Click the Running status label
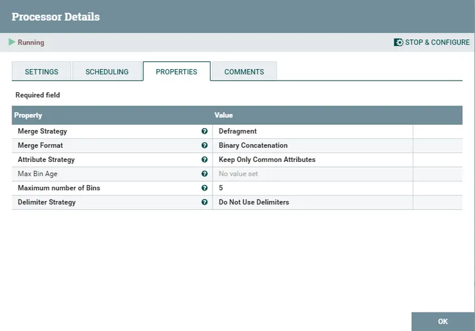The width and height of the screenshot is (475, 331). point(31,42)
